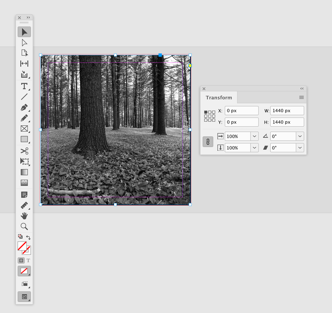Viewport: 332px width, 313px height.
Task: Select the Zoom tool
Action: (24, 227)
